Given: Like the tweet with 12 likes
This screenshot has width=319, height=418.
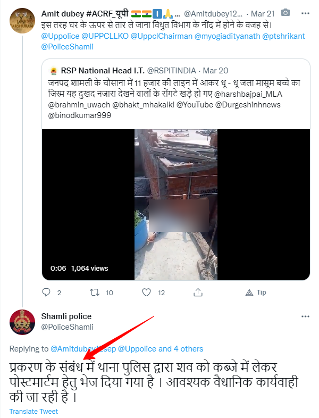Looking at the screenshot, I should pos(147,292).
